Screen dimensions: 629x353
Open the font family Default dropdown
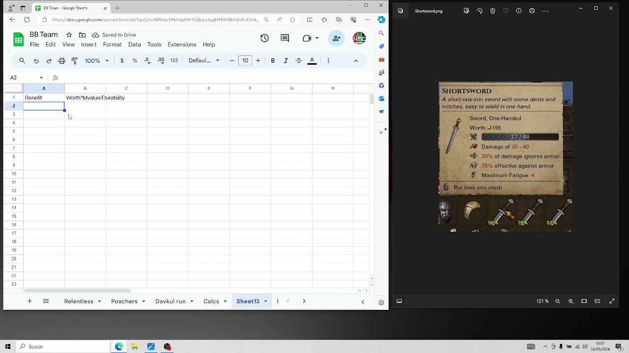(204, 61)
